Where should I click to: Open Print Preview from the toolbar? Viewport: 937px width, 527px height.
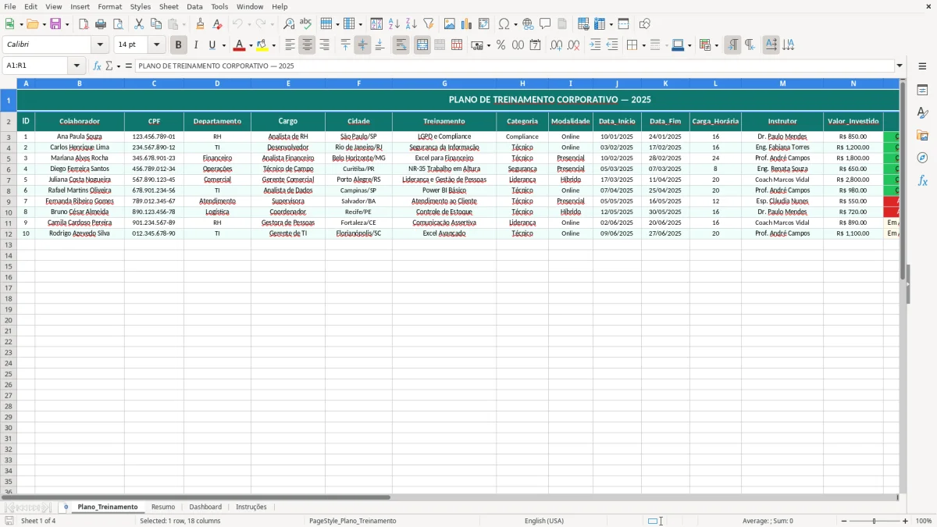pos(118,24)
